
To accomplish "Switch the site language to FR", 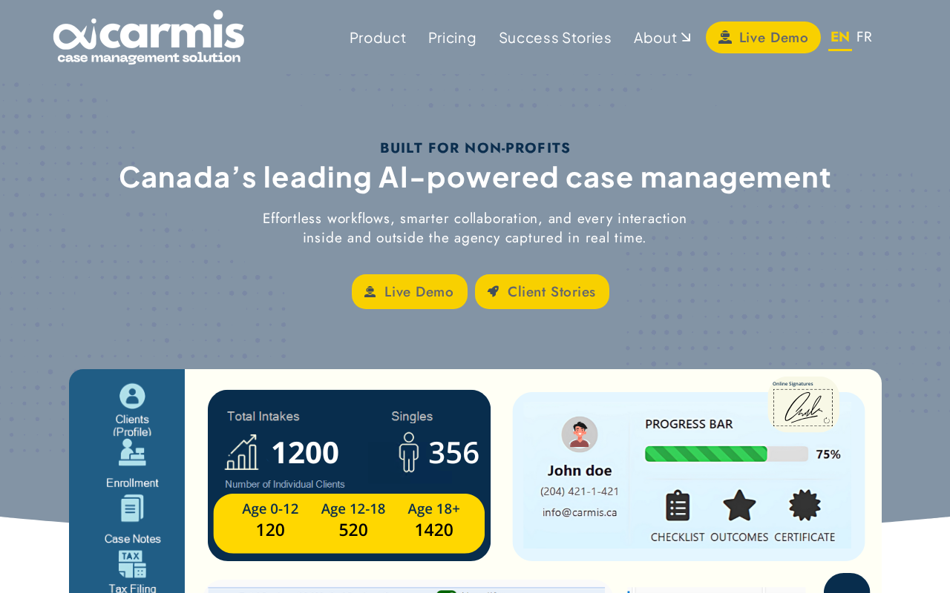I will coord(864,37).
